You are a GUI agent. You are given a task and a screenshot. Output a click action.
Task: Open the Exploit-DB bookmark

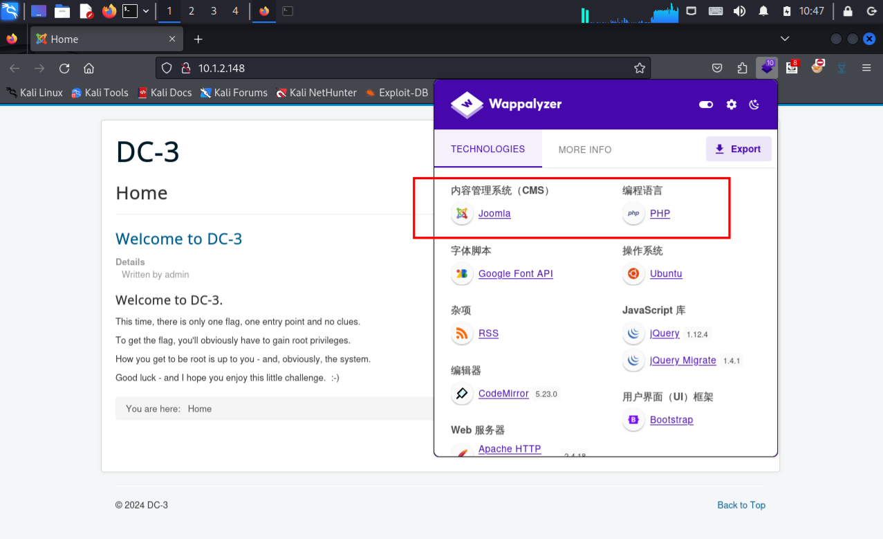point(397,93)
